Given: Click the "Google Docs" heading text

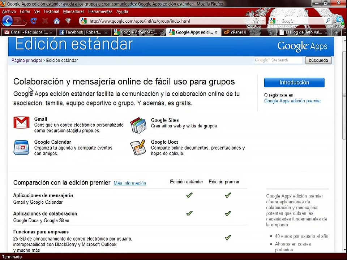Looking at the screenshot, I should click(165, 142).
